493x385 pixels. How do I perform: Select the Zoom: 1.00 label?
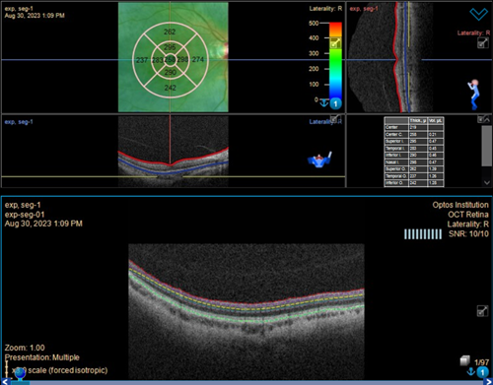click(25, 348)
